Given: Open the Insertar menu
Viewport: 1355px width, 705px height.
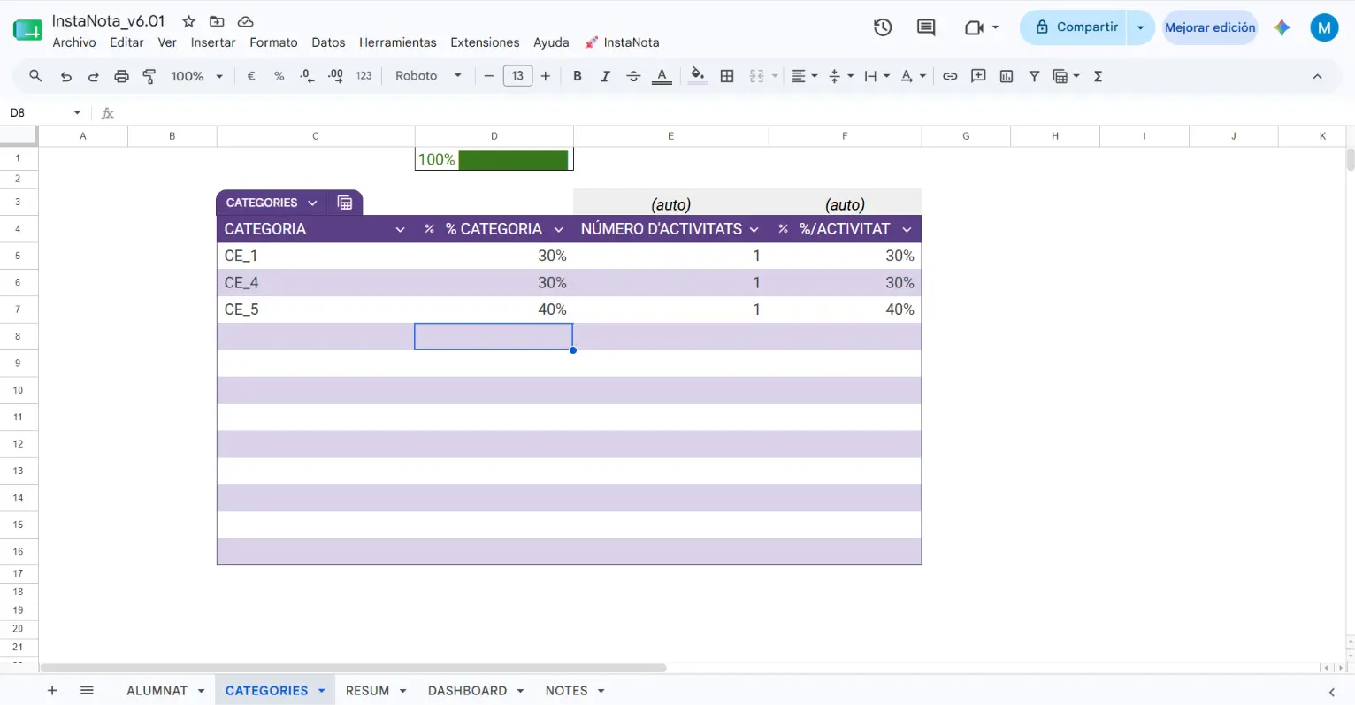Looking at the screenshot, I should 213,42.
